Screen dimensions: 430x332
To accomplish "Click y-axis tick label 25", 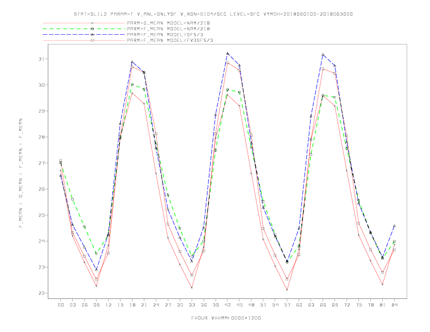I will (42, 215).
